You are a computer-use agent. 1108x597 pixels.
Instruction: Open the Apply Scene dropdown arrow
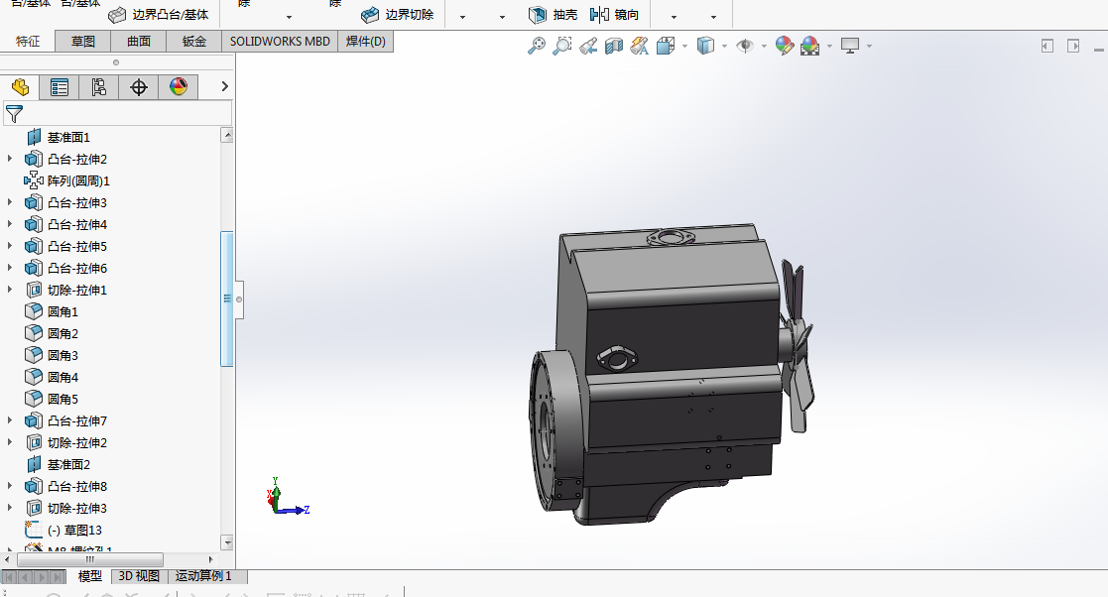(829, 47)
